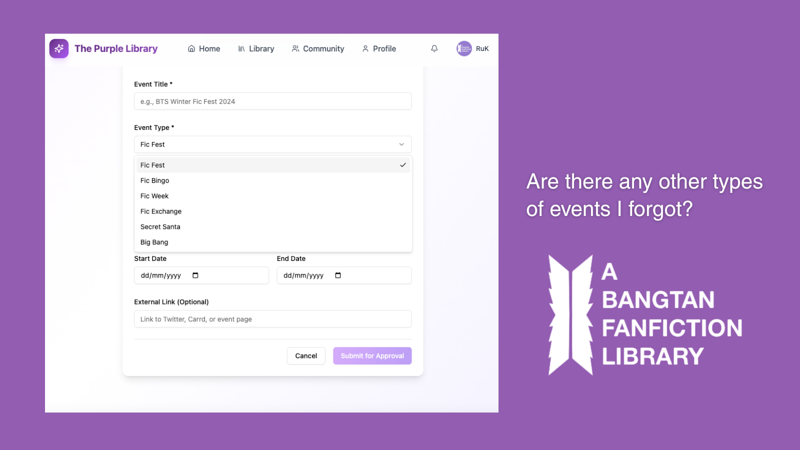Select Fic Exchange from the dropdown
Viewport: 800px width, 450px height.
[x=161, y=211]
